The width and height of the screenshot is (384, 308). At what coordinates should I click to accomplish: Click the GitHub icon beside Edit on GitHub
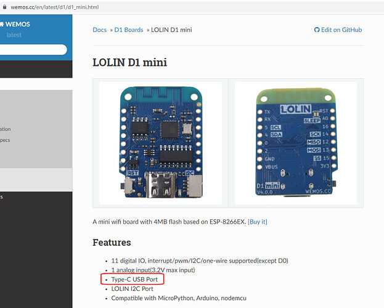317,30
